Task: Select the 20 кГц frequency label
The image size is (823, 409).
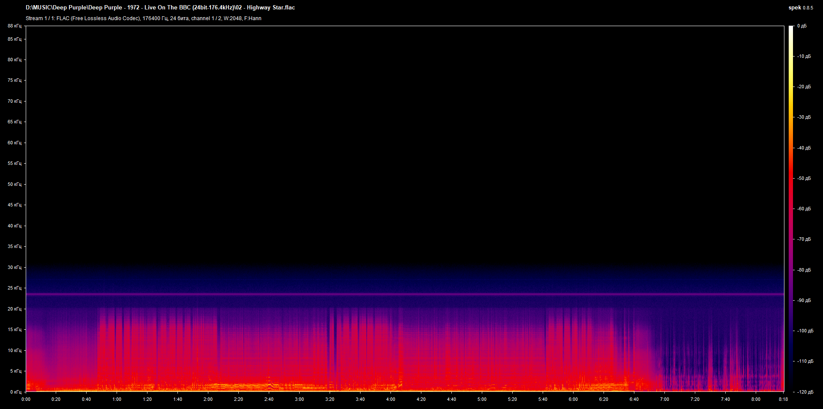Action: pyautogui.click(x=14, y=309)
